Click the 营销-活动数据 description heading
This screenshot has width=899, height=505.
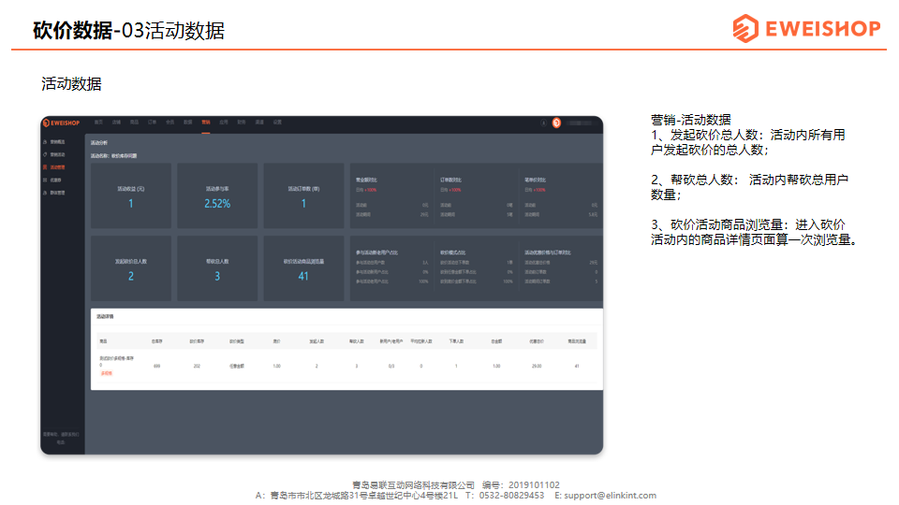[x=691, y=120]
